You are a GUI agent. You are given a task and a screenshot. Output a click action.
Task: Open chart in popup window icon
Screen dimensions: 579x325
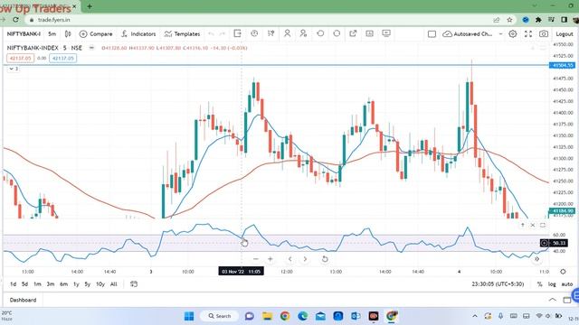click(x=353, y=33)
